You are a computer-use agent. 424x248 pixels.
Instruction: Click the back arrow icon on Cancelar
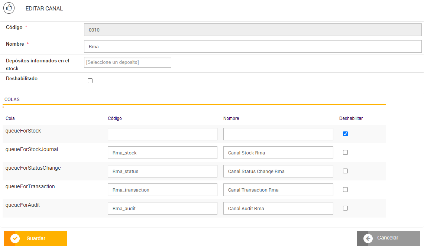[x=368, y=238]
